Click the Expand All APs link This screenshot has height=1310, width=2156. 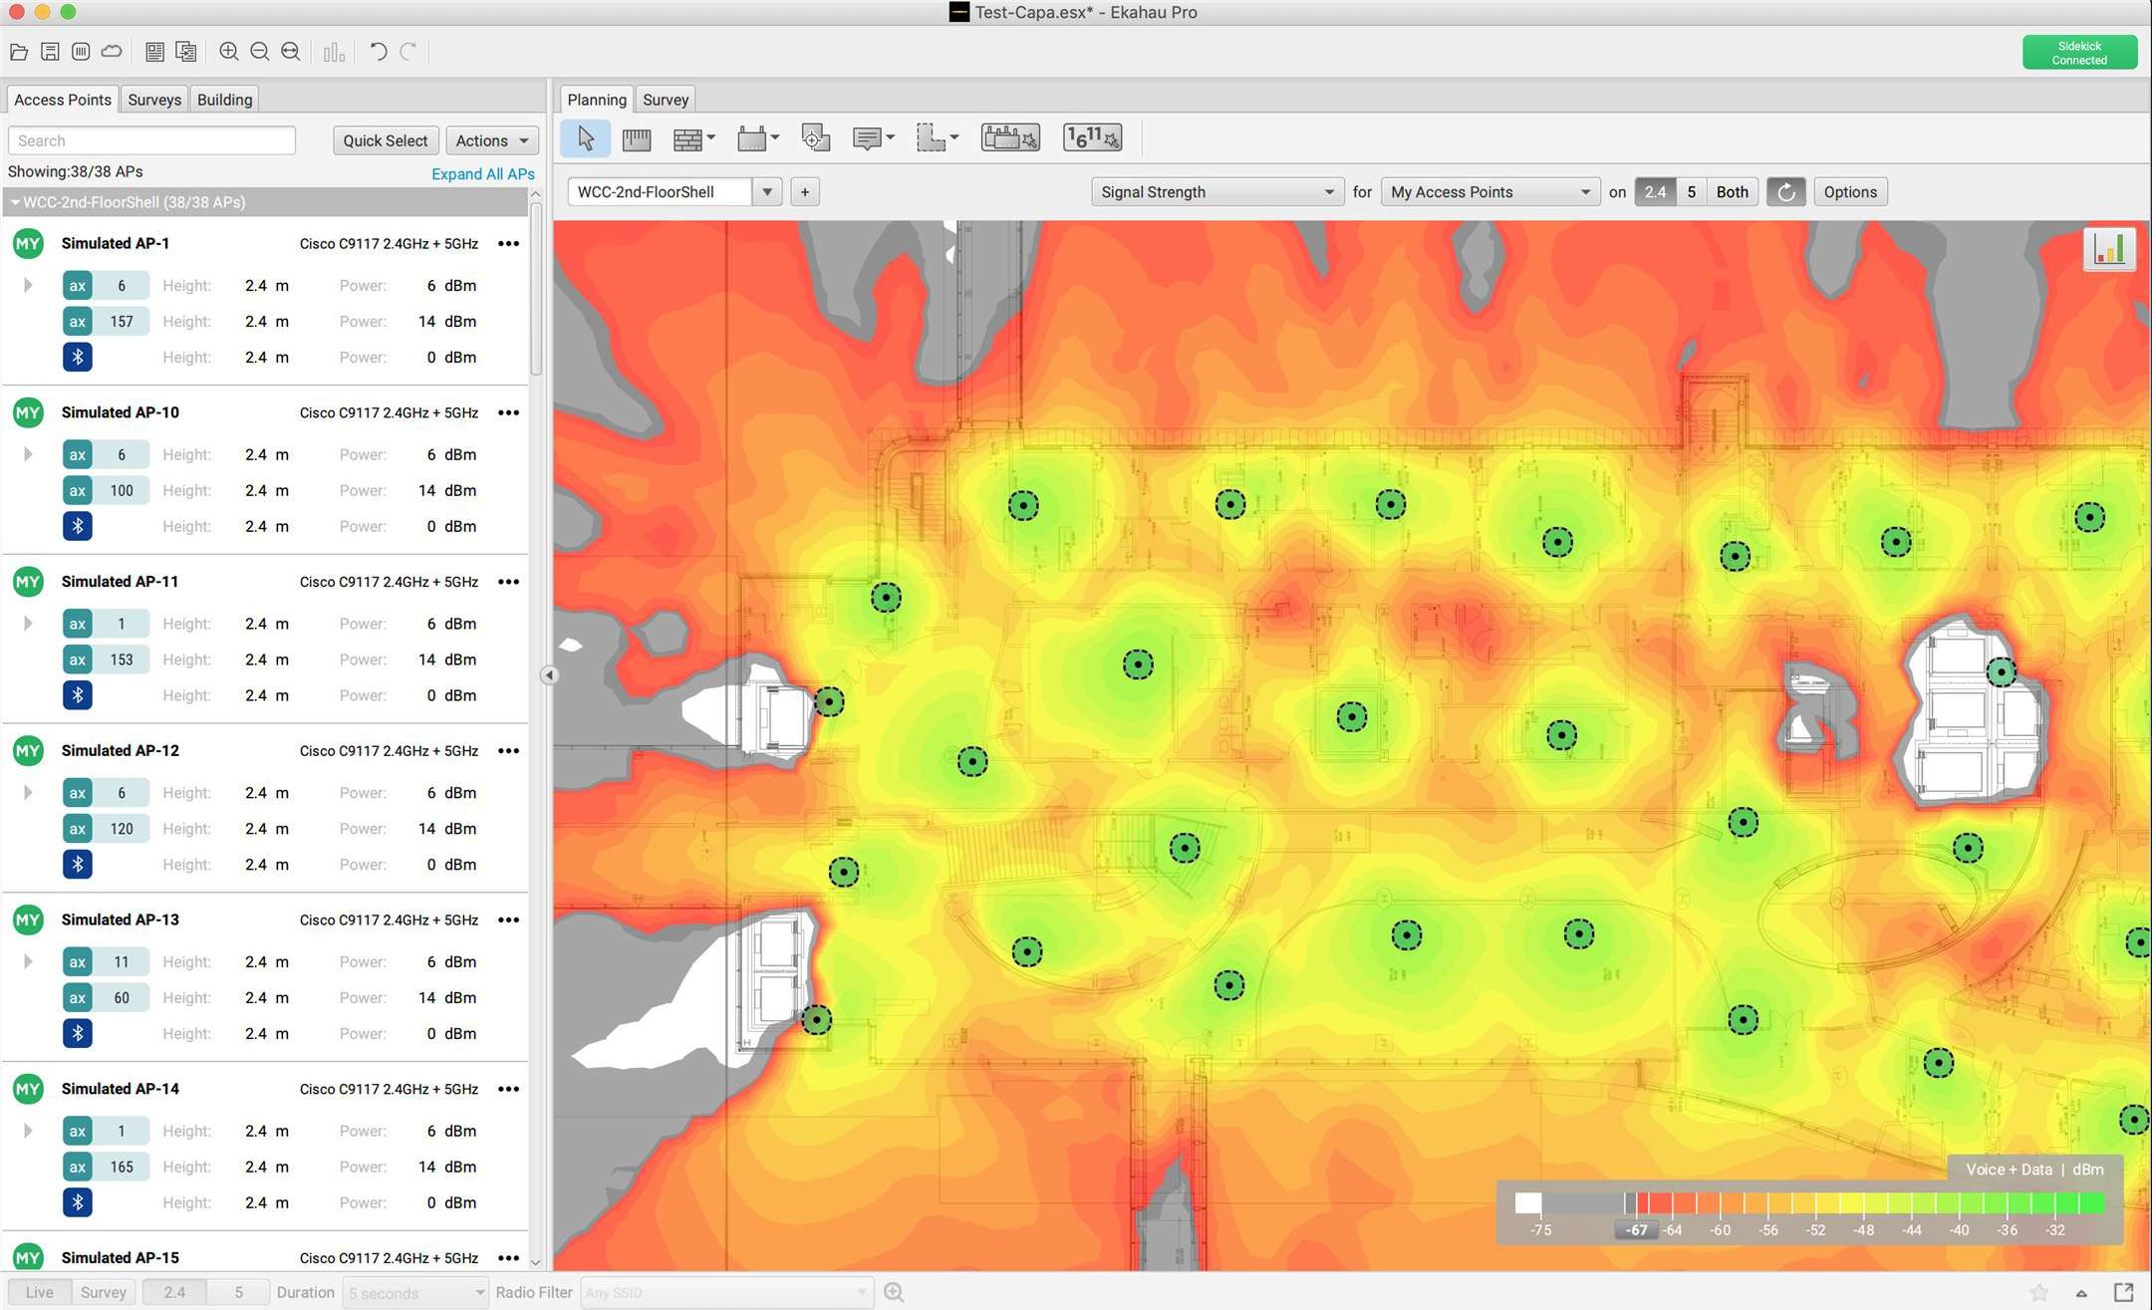point(482,173)
